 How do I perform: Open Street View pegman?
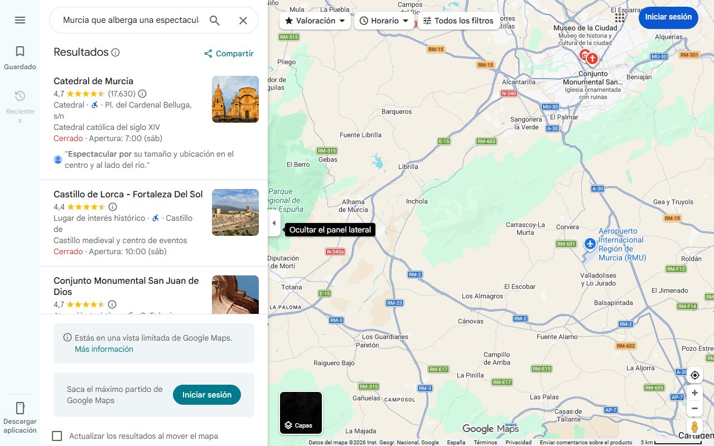pos(694,428)
